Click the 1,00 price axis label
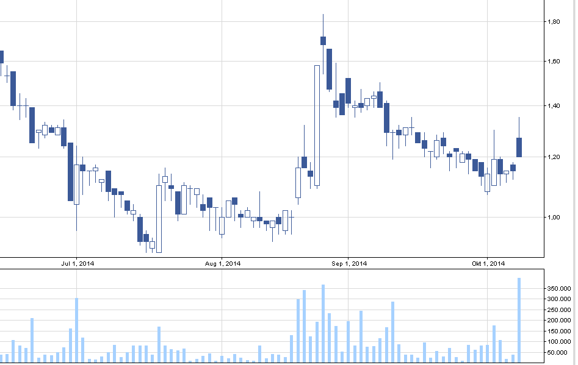 pyautogui.click(x=554, y=217)
